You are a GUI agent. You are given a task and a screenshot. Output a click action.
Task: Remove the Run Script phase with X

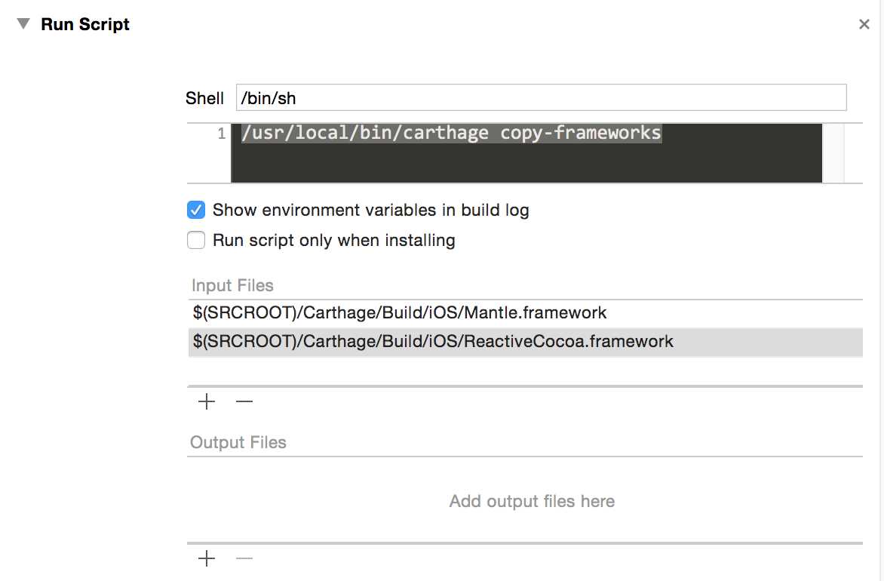864,24
